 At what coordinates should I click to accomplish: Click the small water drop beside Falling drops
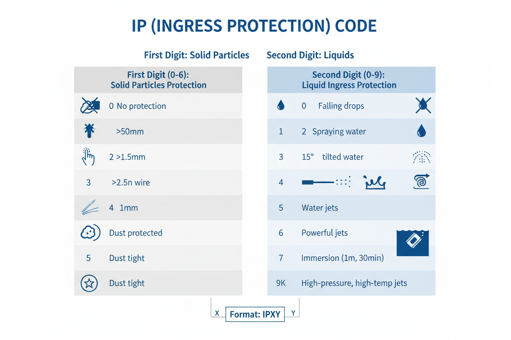coord(280,105)
